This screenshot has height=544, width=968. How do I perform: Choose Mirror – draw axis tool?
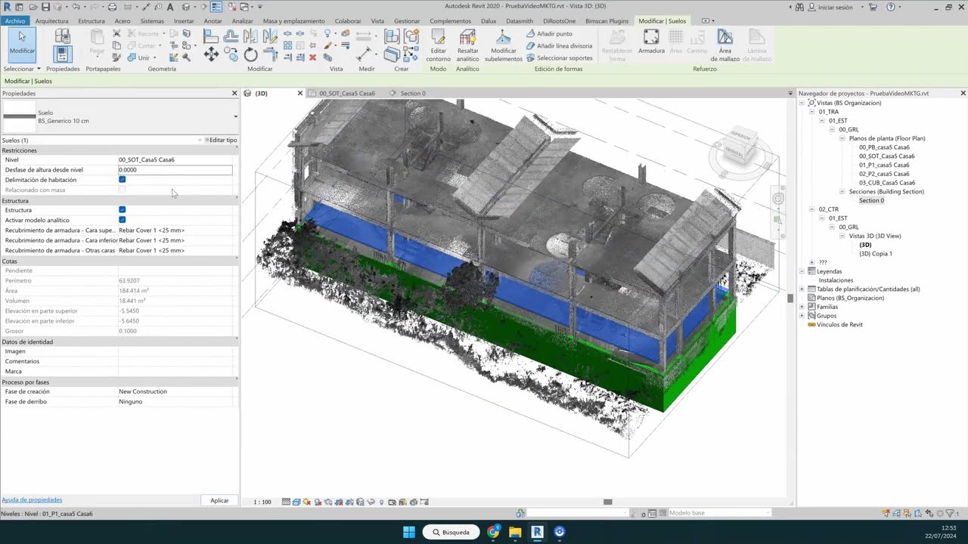click(270, 36)
